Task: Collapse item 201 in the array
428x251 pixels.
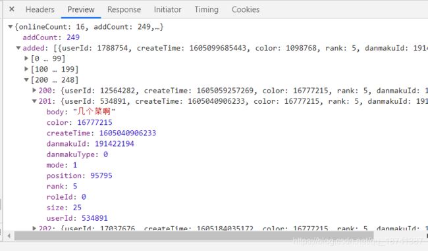Action: click(34, 101)
